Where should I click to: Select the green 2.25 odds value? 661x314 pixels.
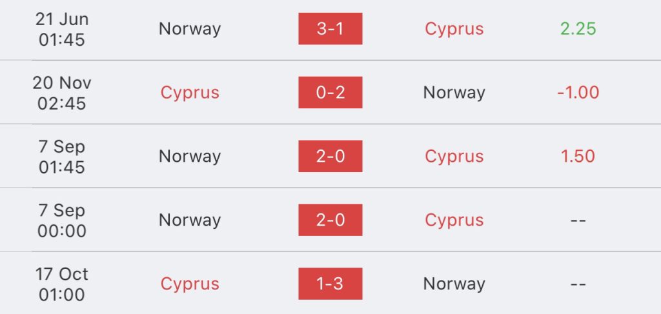(578, 28)
